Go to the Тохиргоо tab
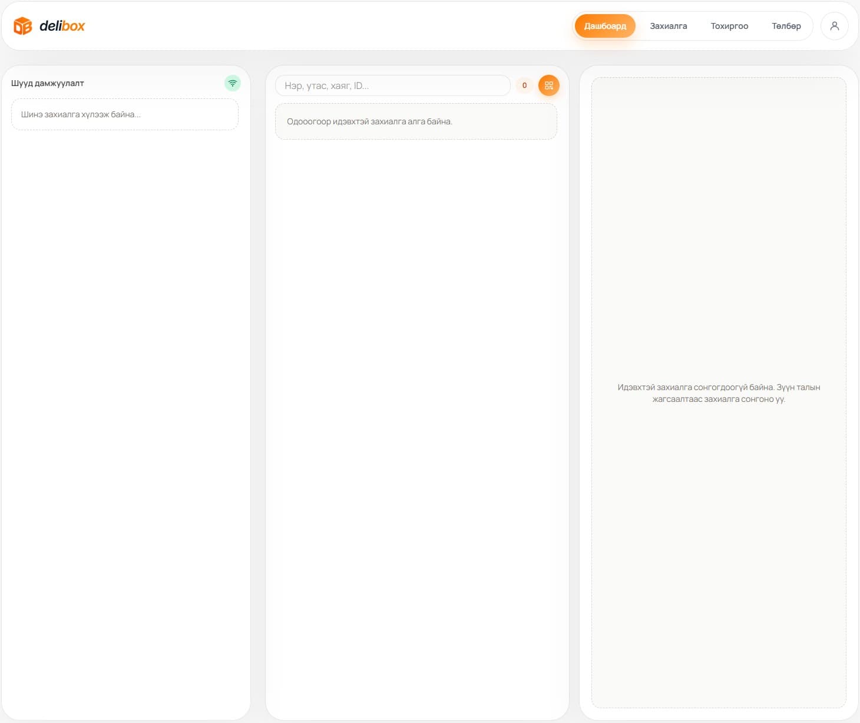The height and width of the screenshot is (723, 860). pos(729,26)
